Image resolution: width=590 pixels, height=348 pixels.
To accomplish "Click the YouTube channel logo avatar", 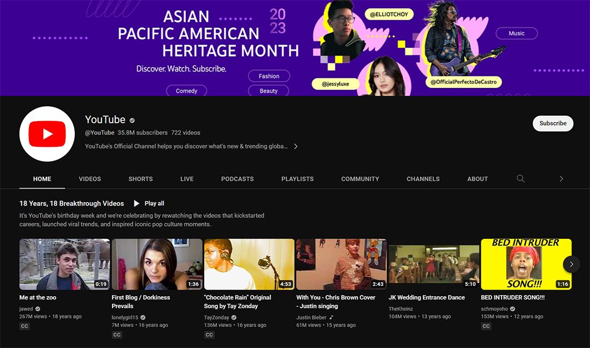I will [47, 134].
